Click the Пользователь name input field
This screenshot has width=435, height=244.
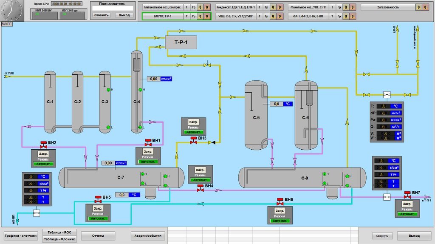(x=113, y=8)
